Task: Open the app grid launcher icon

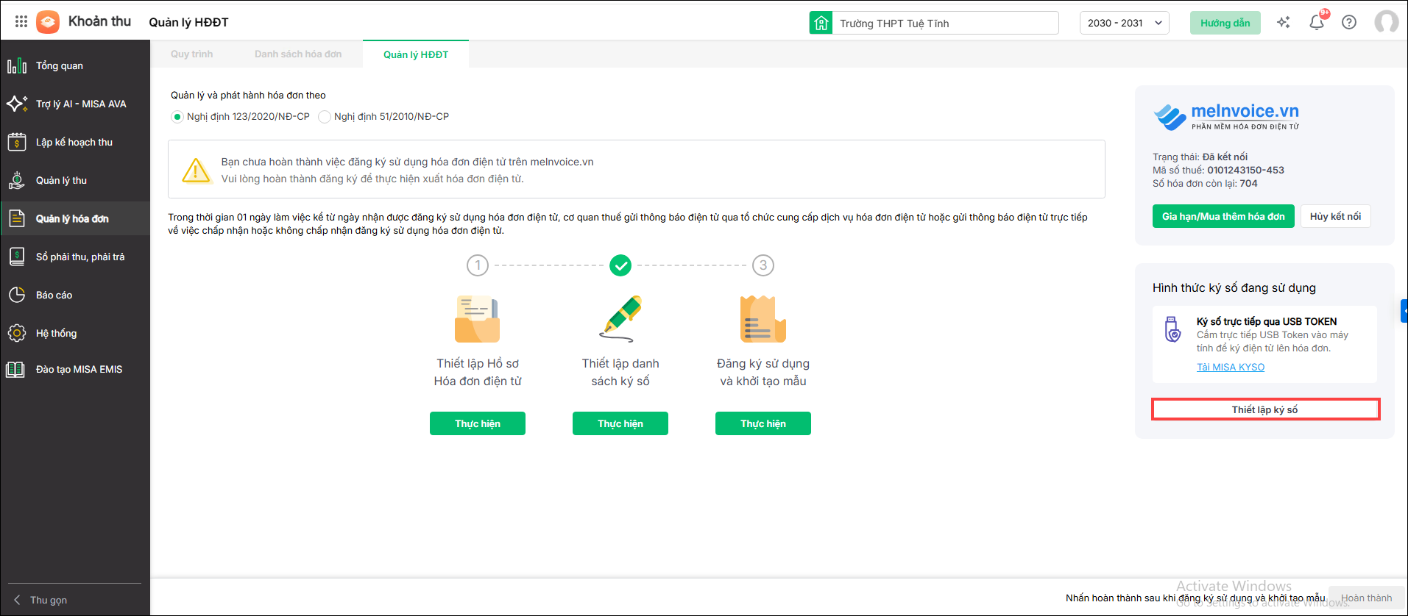Action: point(21,22)
